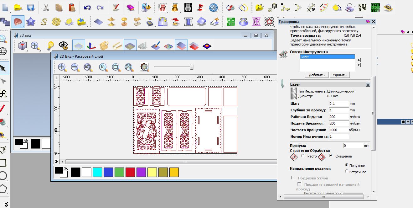This screenshot has height=208, width=413.
Task: Click the blue star relief icon
Action: click(x=31, y=22)
